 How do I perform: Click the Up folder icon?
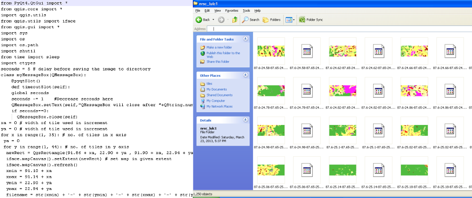pos(234,20)
